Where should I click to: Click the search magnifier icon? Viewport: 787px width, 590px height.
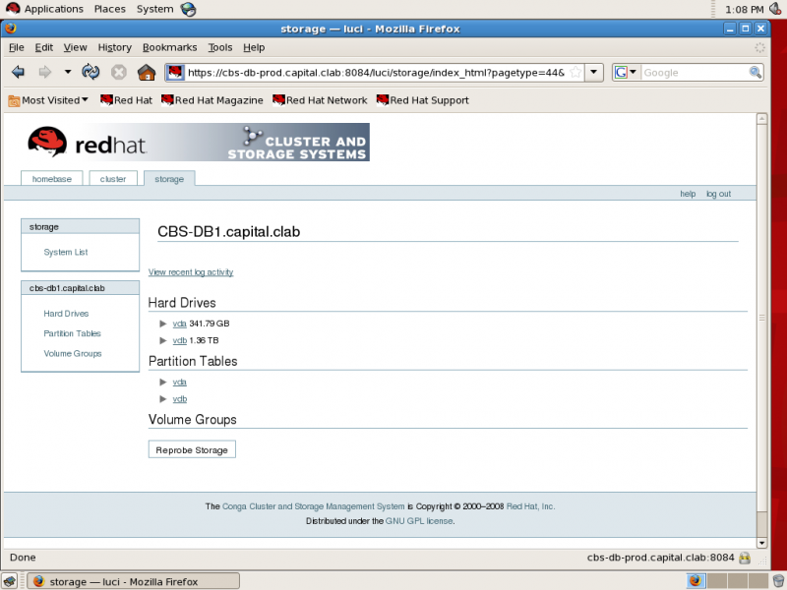pos(755,72)
